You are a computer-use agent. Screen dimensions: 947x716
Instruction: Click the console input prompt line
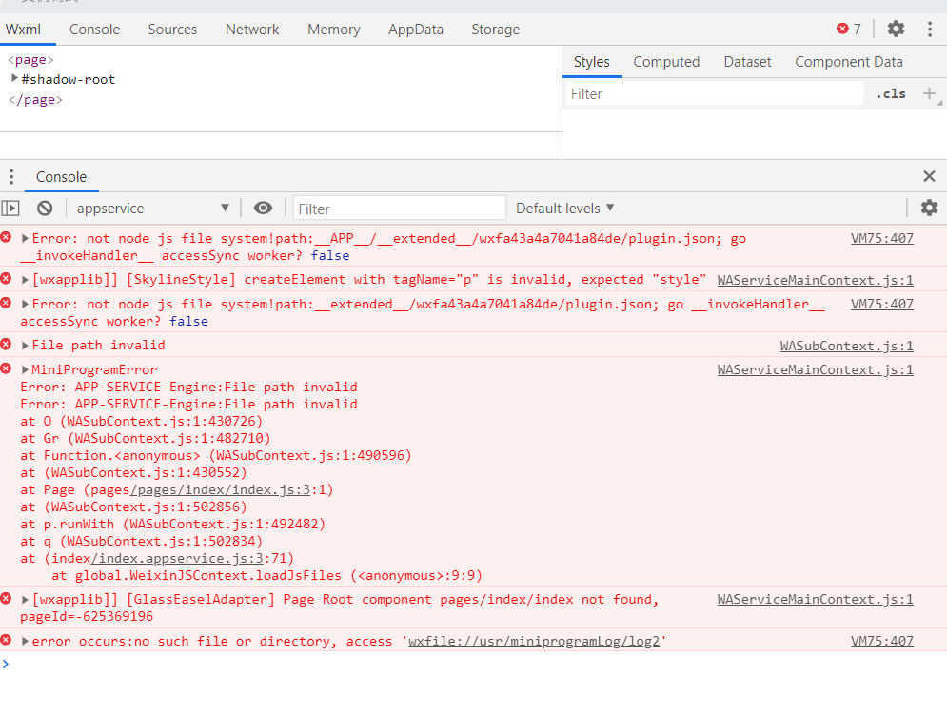coord(474,664)
